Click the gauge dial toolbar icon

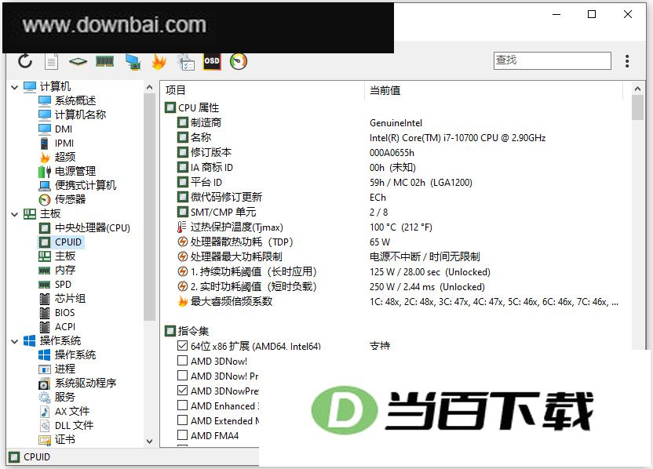coord(239,62)
